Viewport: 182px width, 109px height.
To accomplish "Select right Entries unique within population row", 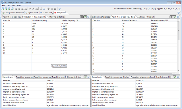I will tap(135, 100).
